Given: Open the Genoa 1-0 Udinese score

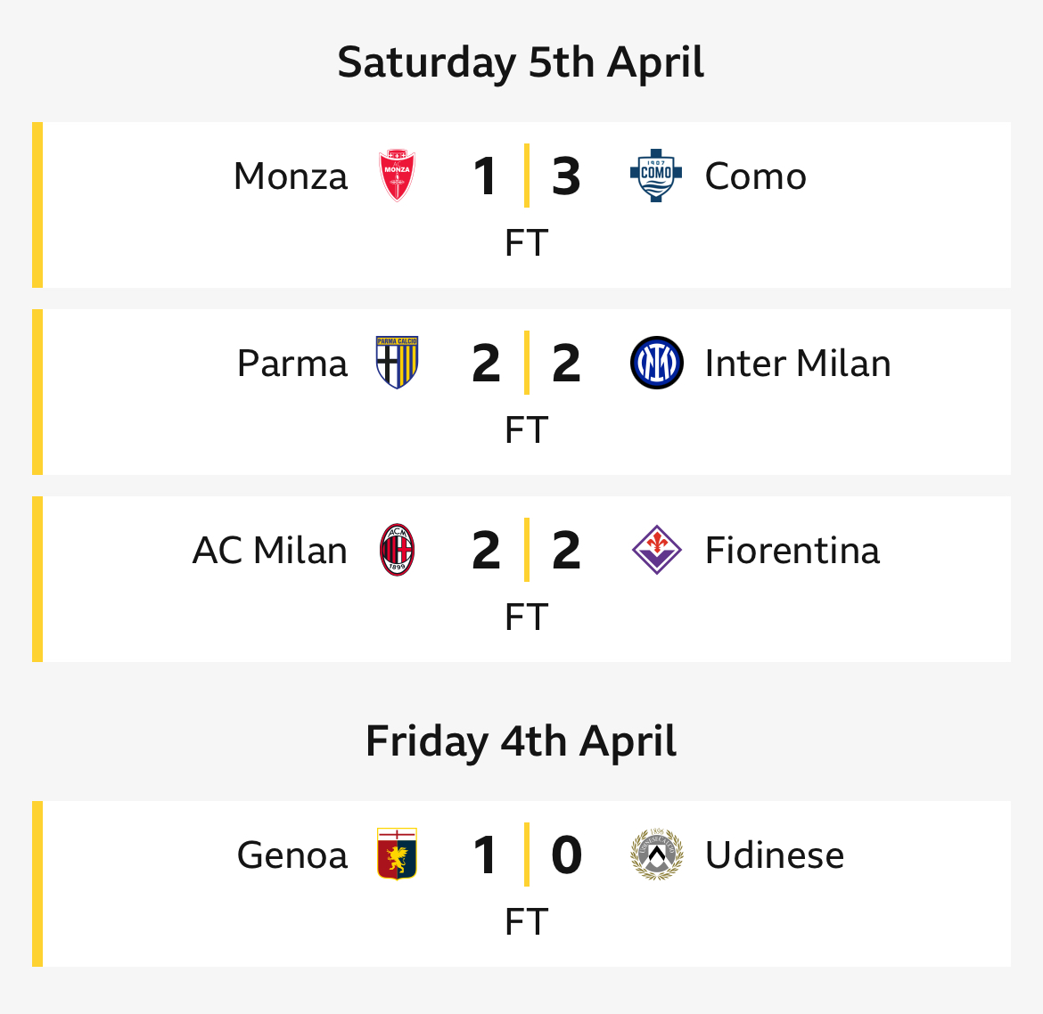Looking at the screenshot, I should tap(526, 855).
